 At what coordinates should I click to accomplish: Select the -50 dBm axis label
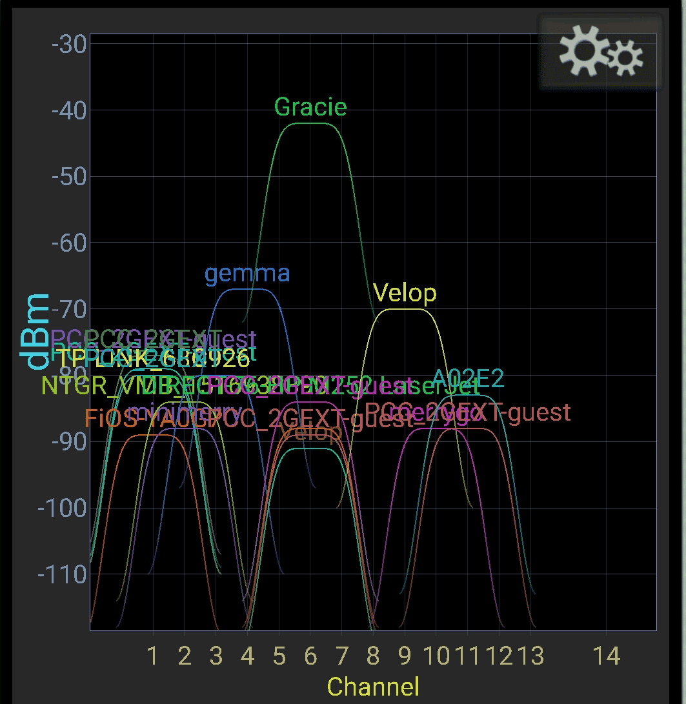pos(68,177)
